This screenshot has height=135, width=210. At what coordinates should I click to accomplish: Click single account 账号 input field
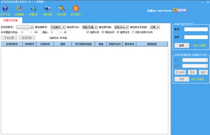click(x=196, y=29)
